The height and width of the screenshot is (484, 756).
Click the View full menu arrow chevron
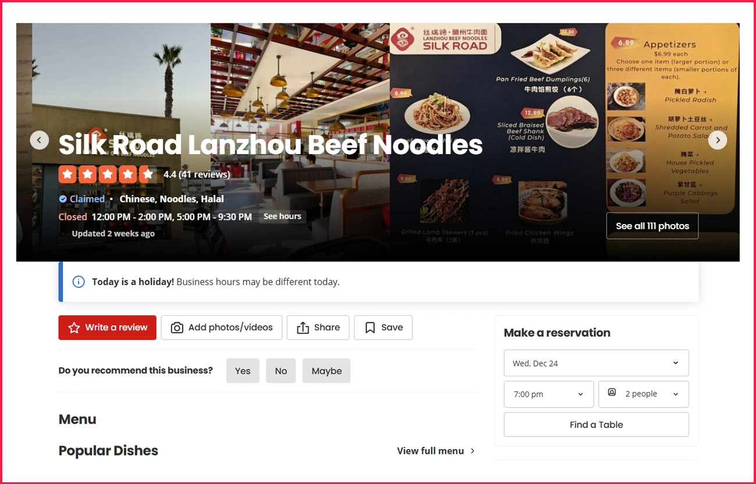(472, 451)
